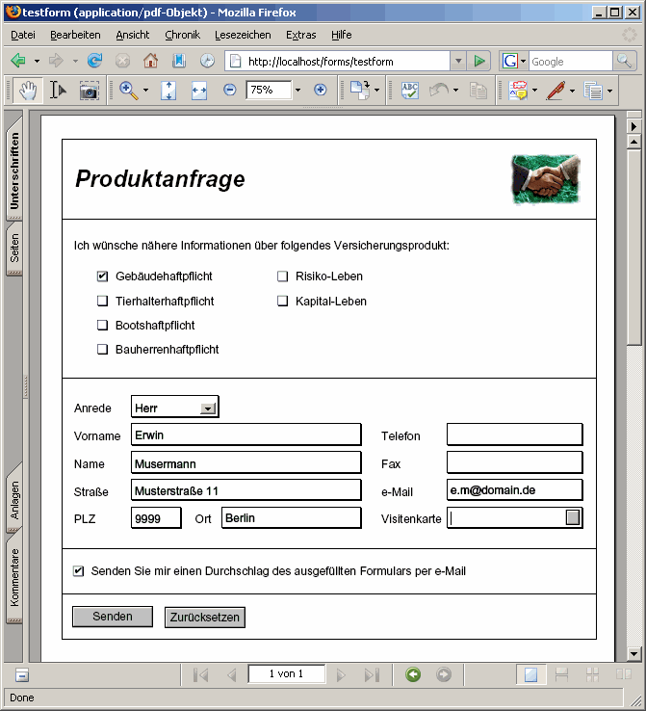Click into the Telefon input field
This screenshot has width=646, height=711.
(514, 434)
